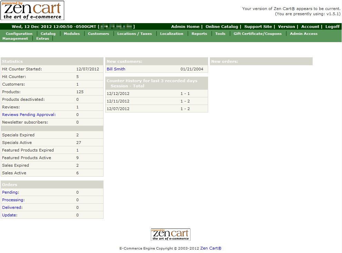Screen dimensions: 342x253
Task: Go to Admin Home
Action: (185, 27)
